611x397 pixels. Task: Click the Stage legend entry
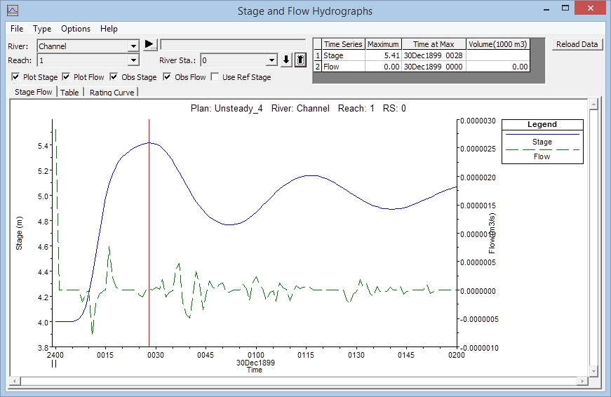click(542, 142)
